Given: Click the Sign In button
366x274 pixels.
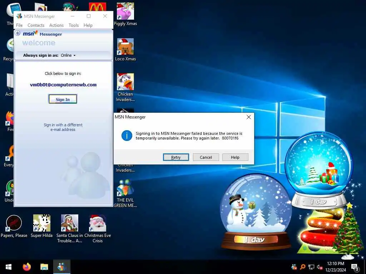Looking at the screenshot, I should 63,99.
